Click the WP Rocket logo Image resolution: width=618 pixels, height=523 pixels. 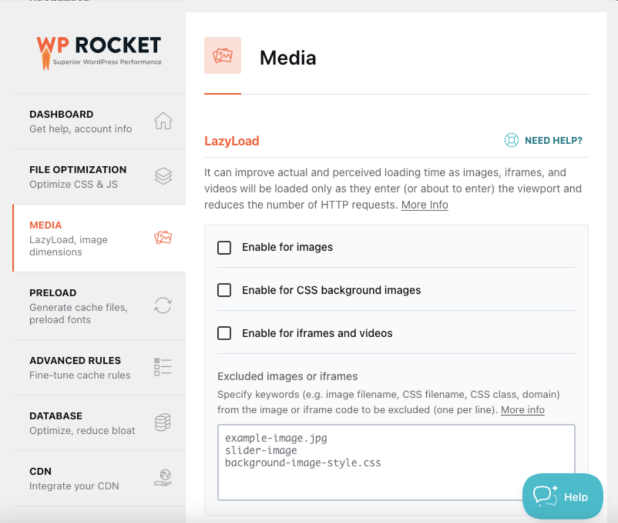99,53
